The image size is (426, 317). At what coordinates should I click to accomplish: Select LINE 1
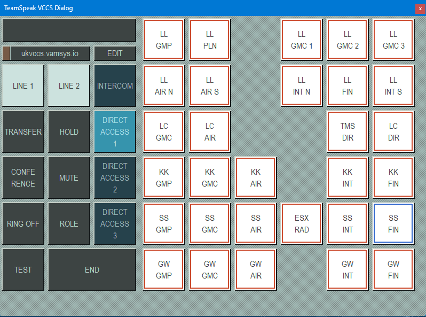[23, 86]
